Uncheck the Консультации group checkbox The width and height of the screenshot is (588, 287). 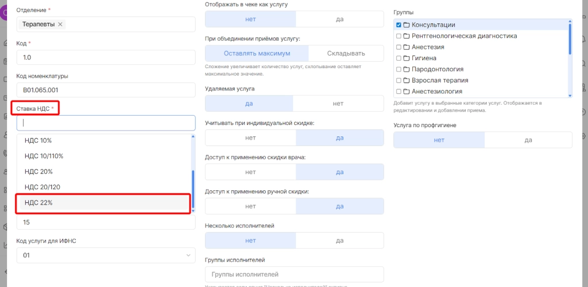[x=399, y=25]
